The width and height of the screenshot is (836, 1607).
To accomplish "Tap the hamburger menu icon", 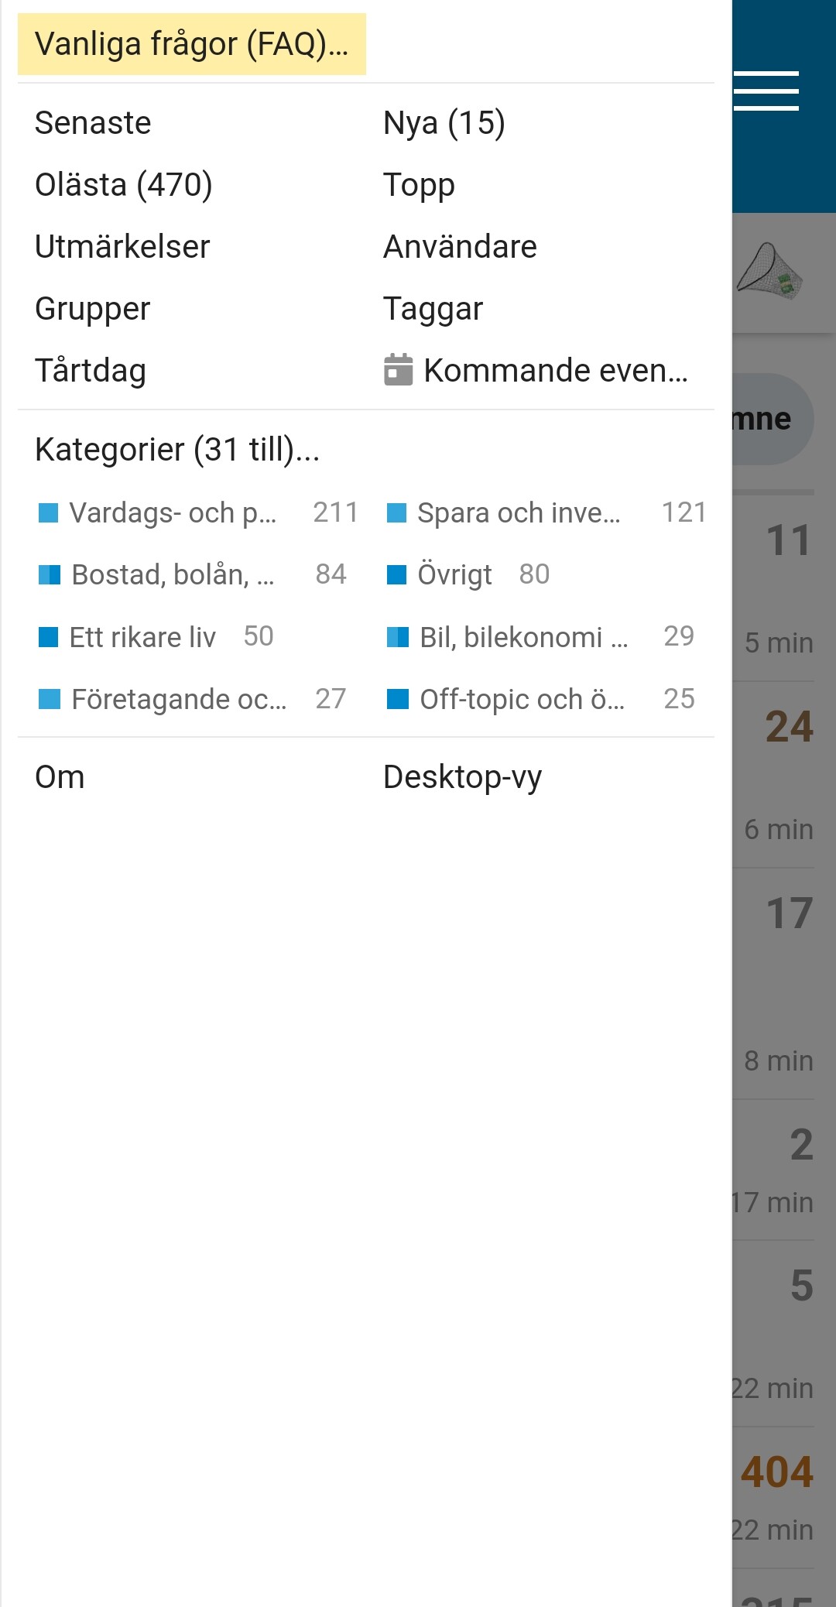I will [766, 91].
